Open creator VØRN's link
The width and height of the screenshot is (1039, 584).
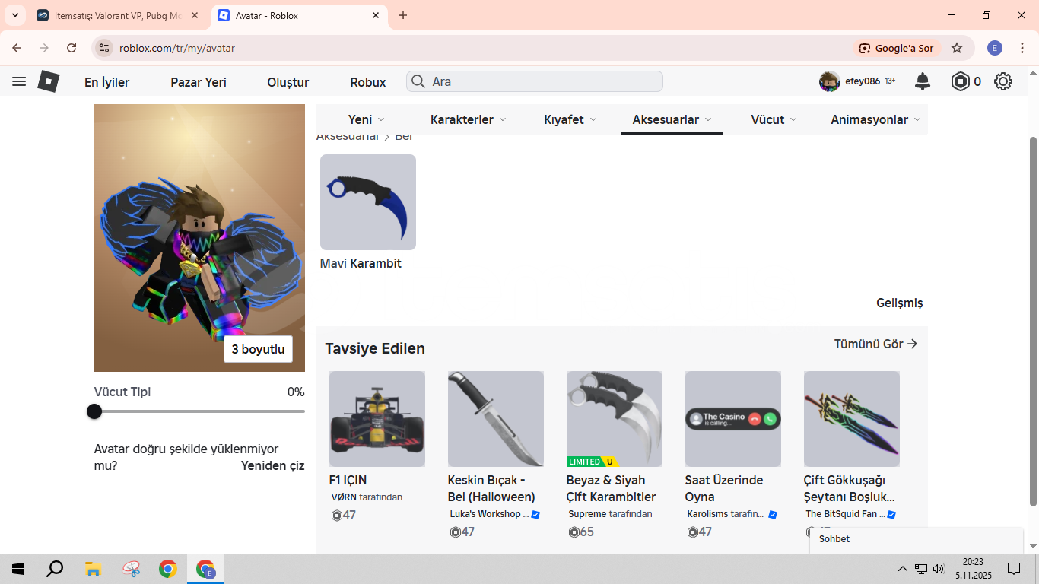[x=344, y=497]
